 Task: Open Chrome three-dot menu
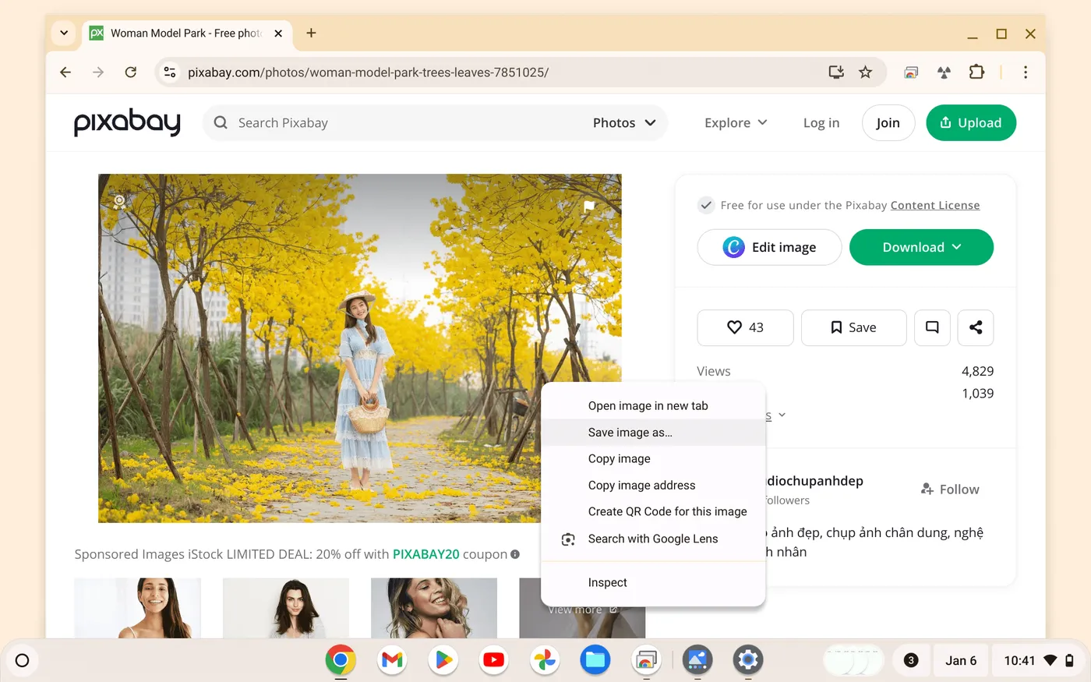[1026, 72]
